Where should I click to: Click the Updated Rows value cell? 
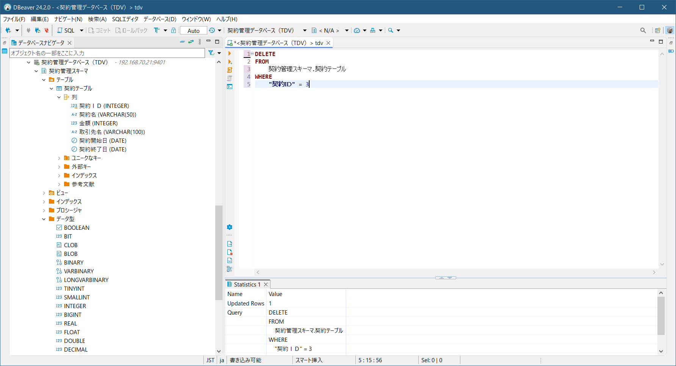pos(306,304)
